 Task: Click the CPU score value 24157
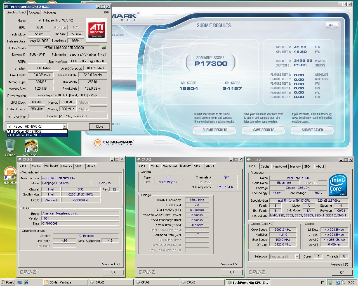click(x=232, y=89)
